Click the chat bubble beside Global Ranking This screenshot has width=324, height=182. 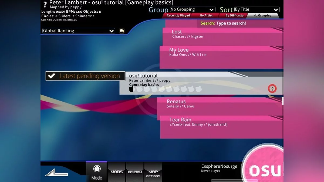point(122,31)
